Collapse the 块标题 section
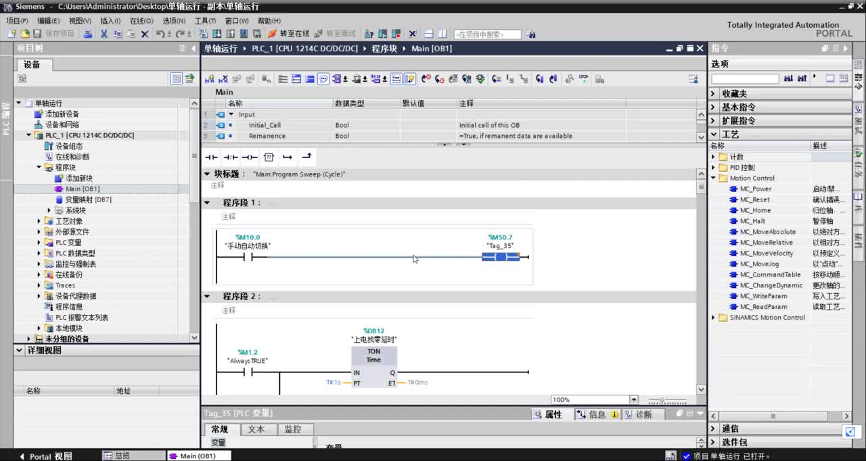The width and height of the screenshot is (866, 461). [207, 174]
